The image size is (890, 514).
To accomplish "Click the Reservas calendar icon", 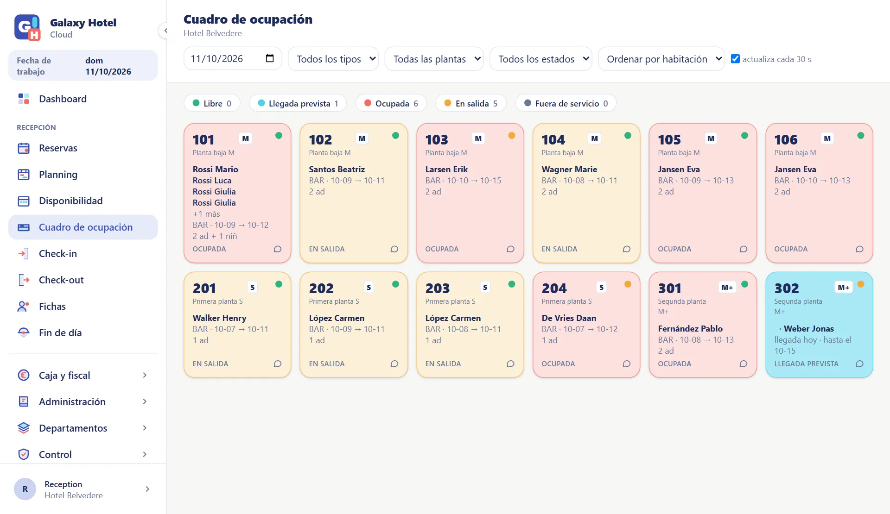I will pyautogui.click(x=24, y=148).
